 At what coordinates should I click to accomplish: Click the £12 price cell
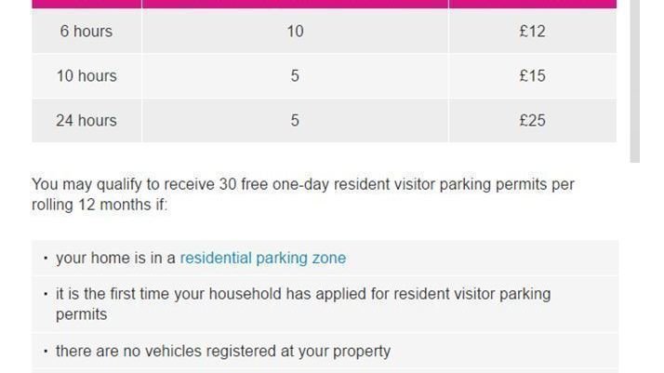coord(532,31)
